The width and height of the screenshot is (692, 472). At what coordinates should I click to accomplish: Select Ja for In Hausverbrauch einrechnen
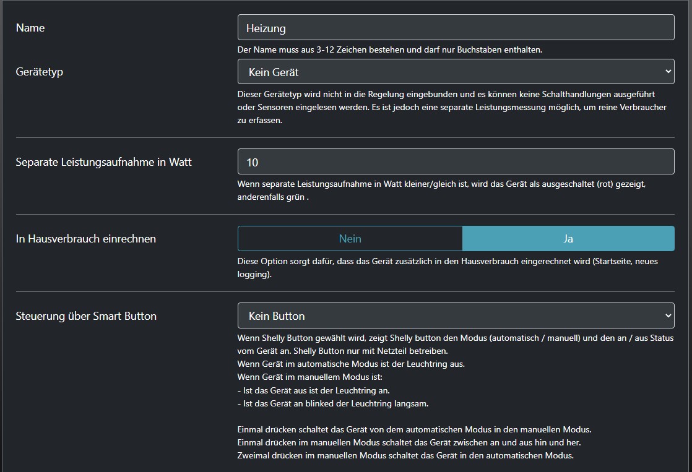pyautogui.click(x=568, y=239)
